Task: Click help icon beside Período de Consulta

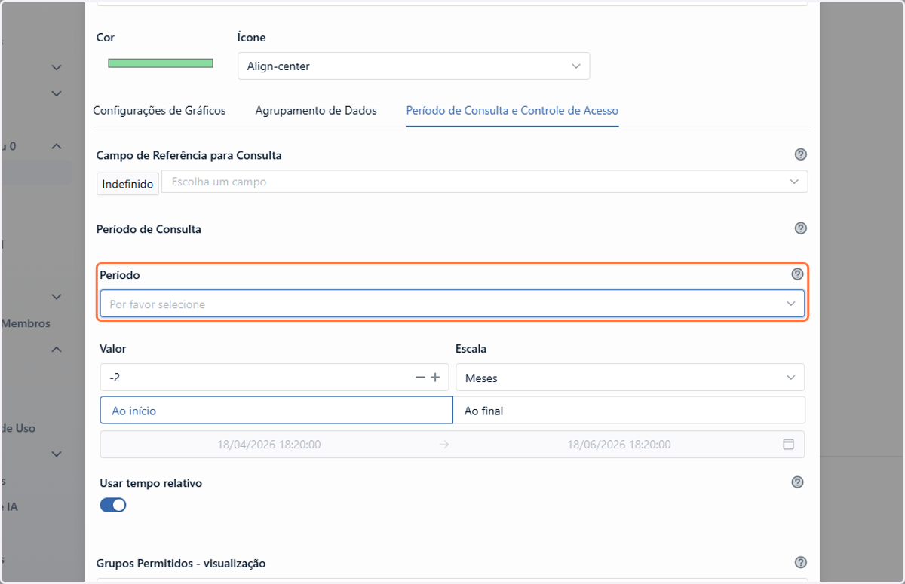Action: pyautogui.click(x=801, y=228)
